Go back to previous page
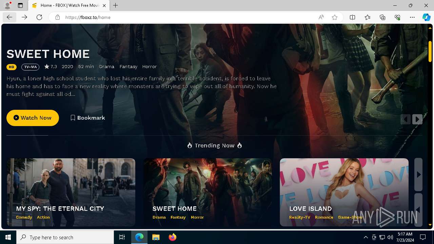The width and height of the screenshot is (434, 244). (9, 17)
